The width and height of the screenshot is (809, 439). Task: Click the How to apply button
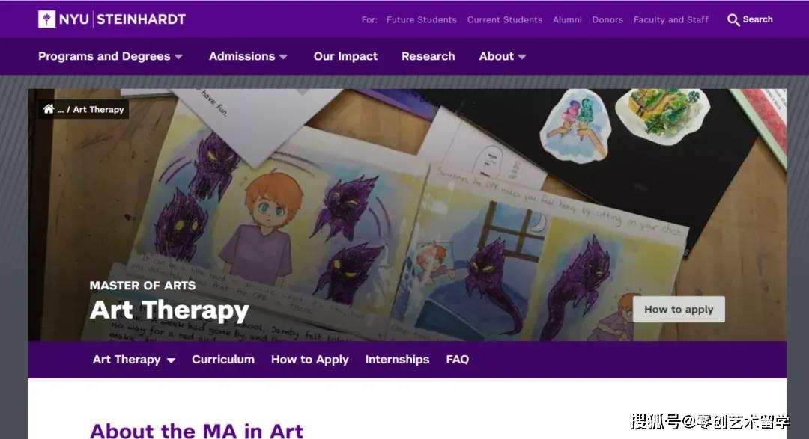pyautogui.click(x=679, y=309)
